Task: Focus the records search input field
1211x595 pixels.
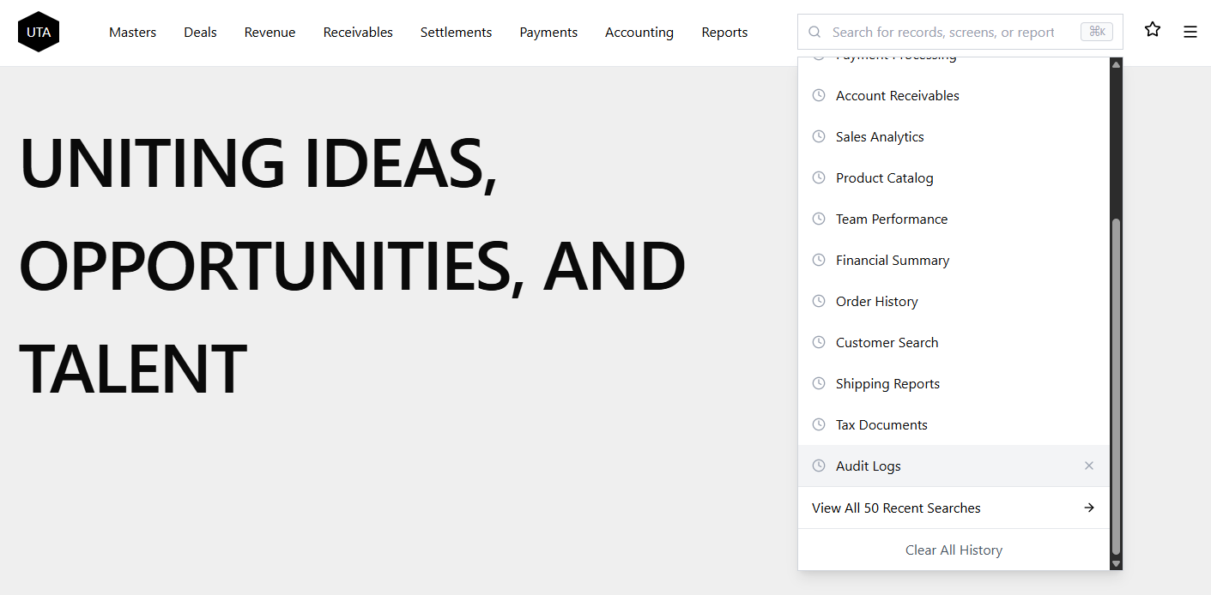Action: click(x=944, y=32)
